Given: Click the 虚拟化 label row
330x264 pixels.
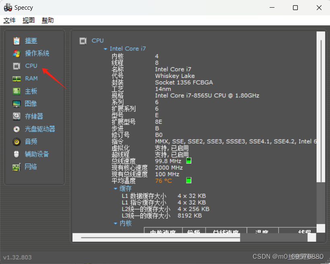Looking at the screenshot, I should pyautogui.click(x=121, y=148).
